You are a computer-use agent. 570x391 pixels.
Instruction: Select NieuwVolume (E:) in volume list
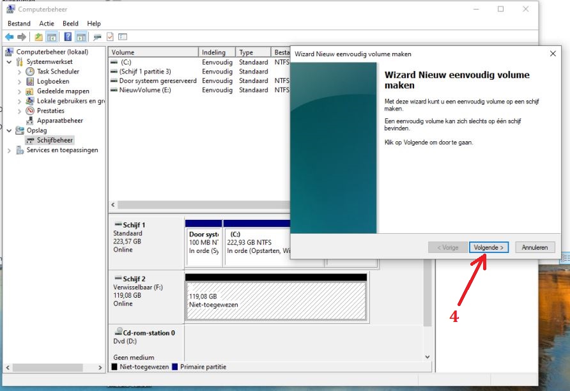(x=144, y=90)
